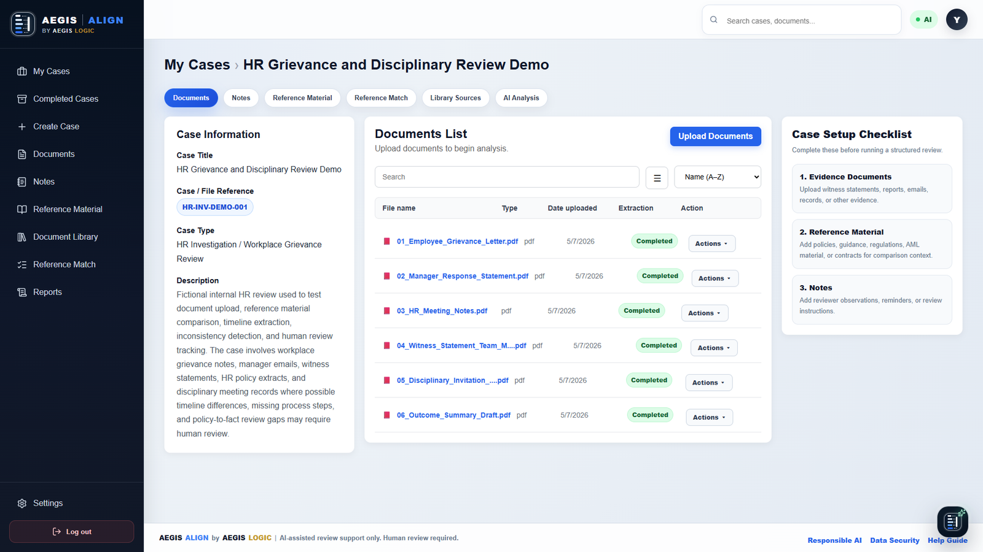Click the Extraction column header
The width and height of the screenshot is (983, 552).
636,209
